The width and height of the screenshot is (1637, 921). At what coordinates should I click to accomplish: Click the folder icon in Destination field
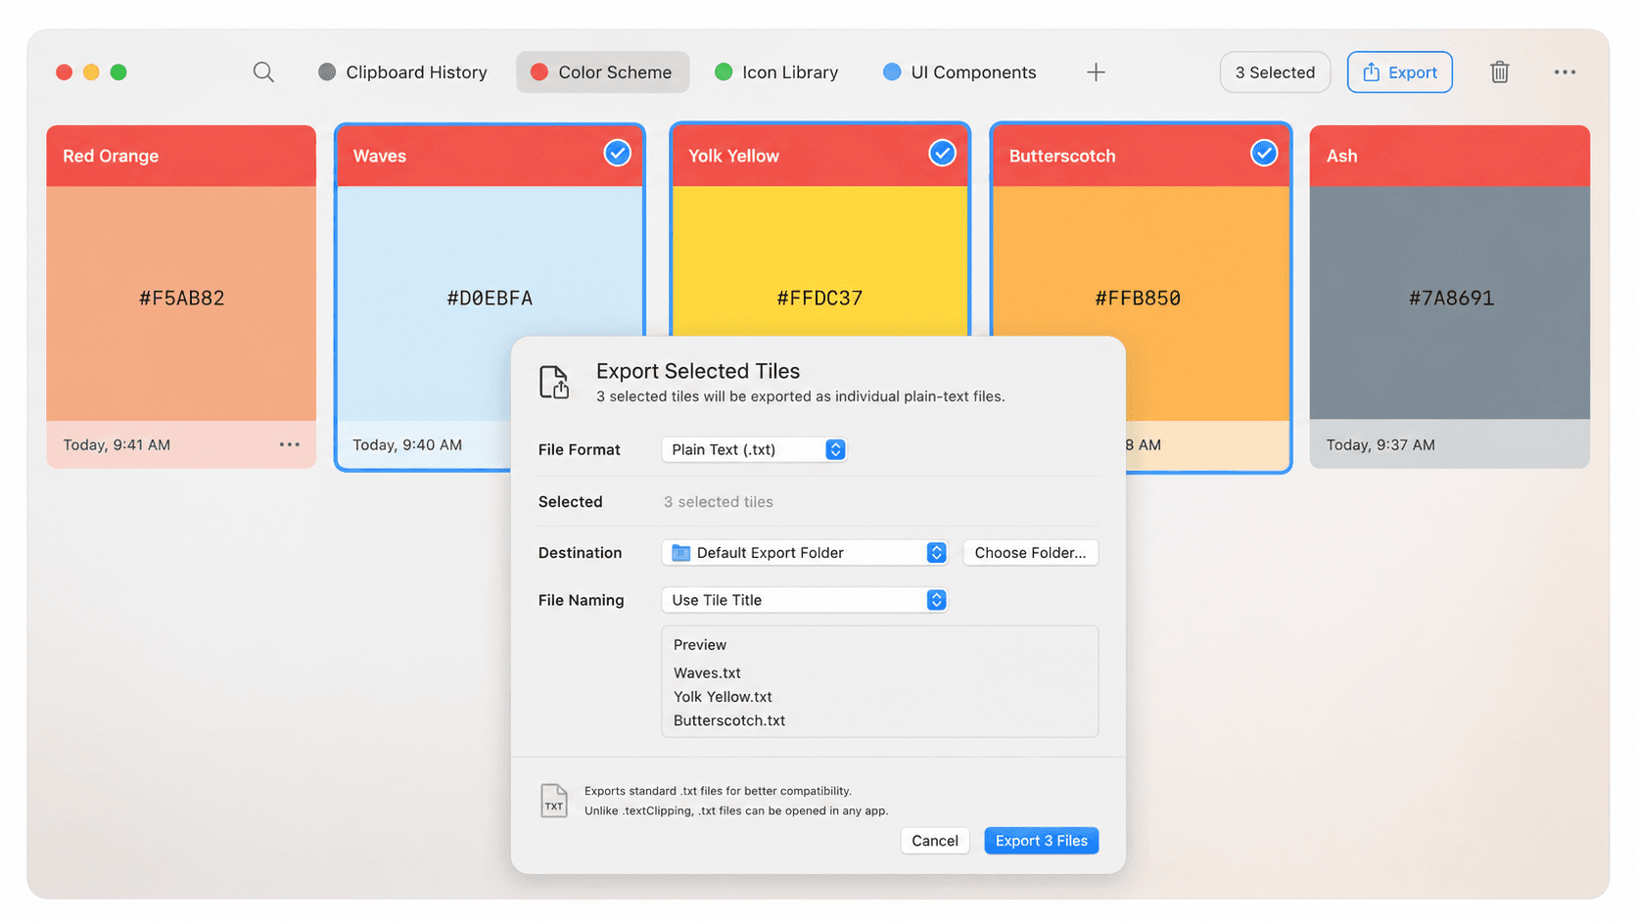pyautogui.click(x=680, y=553)
